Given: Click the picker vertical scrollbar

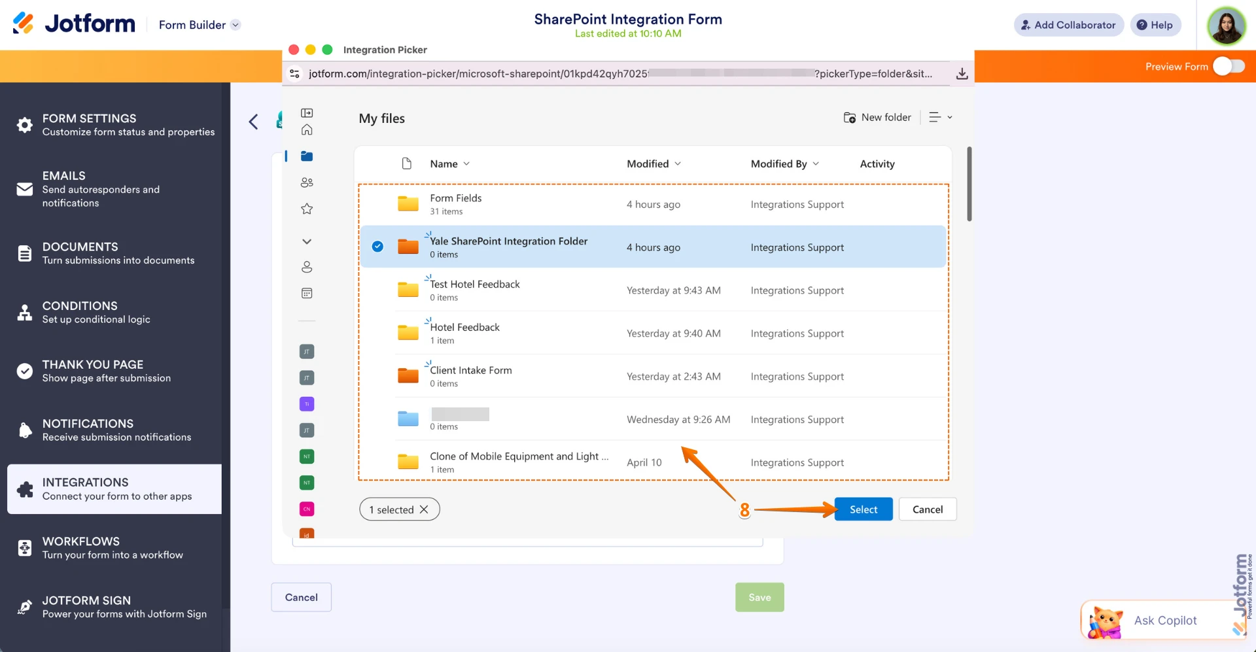Looking at the screenshot, I should pyautogui.click(x=969, y=184).
